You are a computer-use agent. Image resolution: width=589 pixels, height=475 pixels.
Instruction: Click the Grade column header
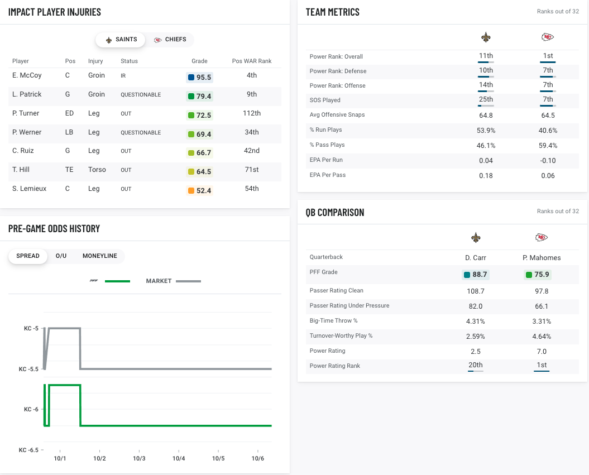click(199, 61)
